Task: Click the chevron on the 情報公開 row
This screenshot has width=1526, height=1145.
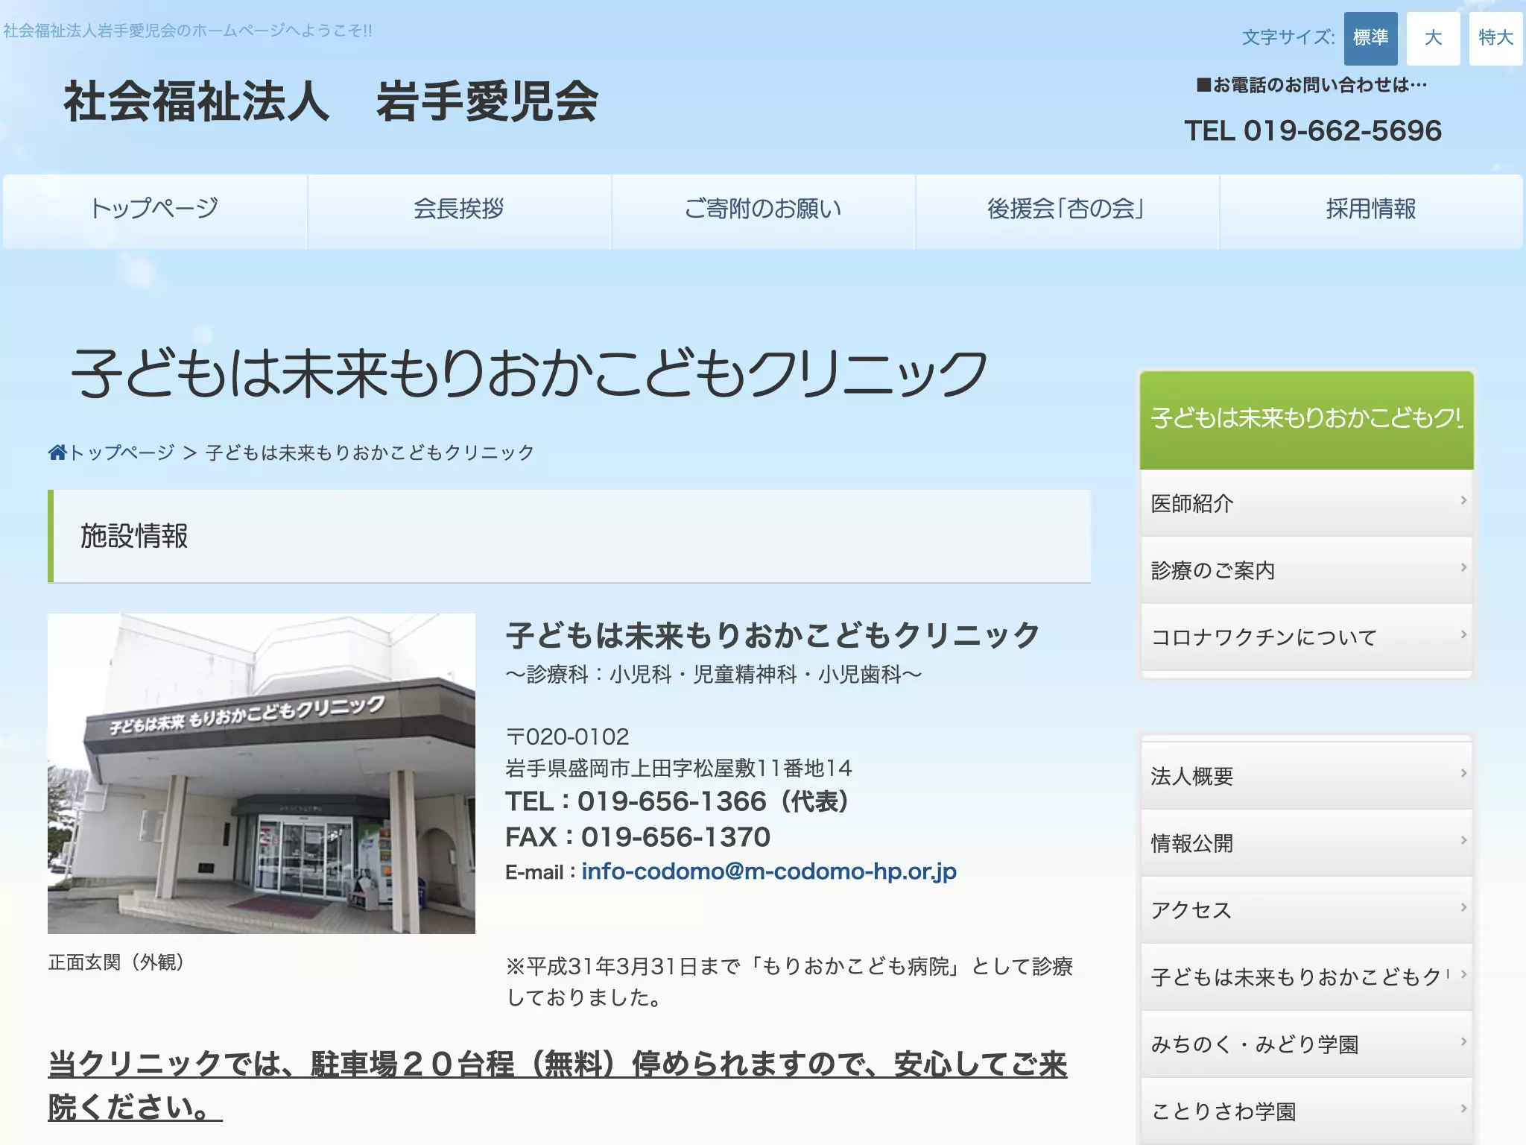Action: (1463, 840)
